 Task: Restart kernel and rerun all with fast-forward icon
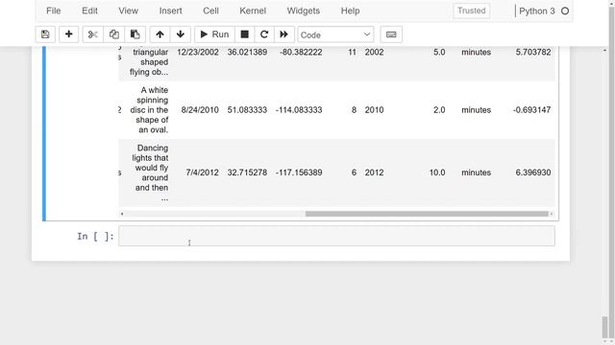pos(284,34)
